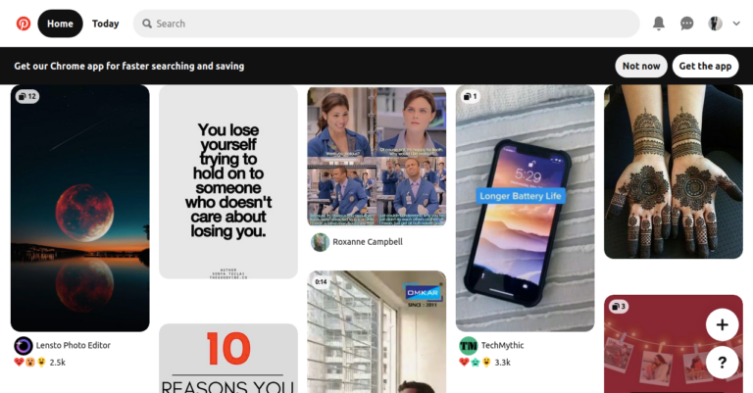
Task: Click the Get the app button
Action: click(x=705, y=66)
